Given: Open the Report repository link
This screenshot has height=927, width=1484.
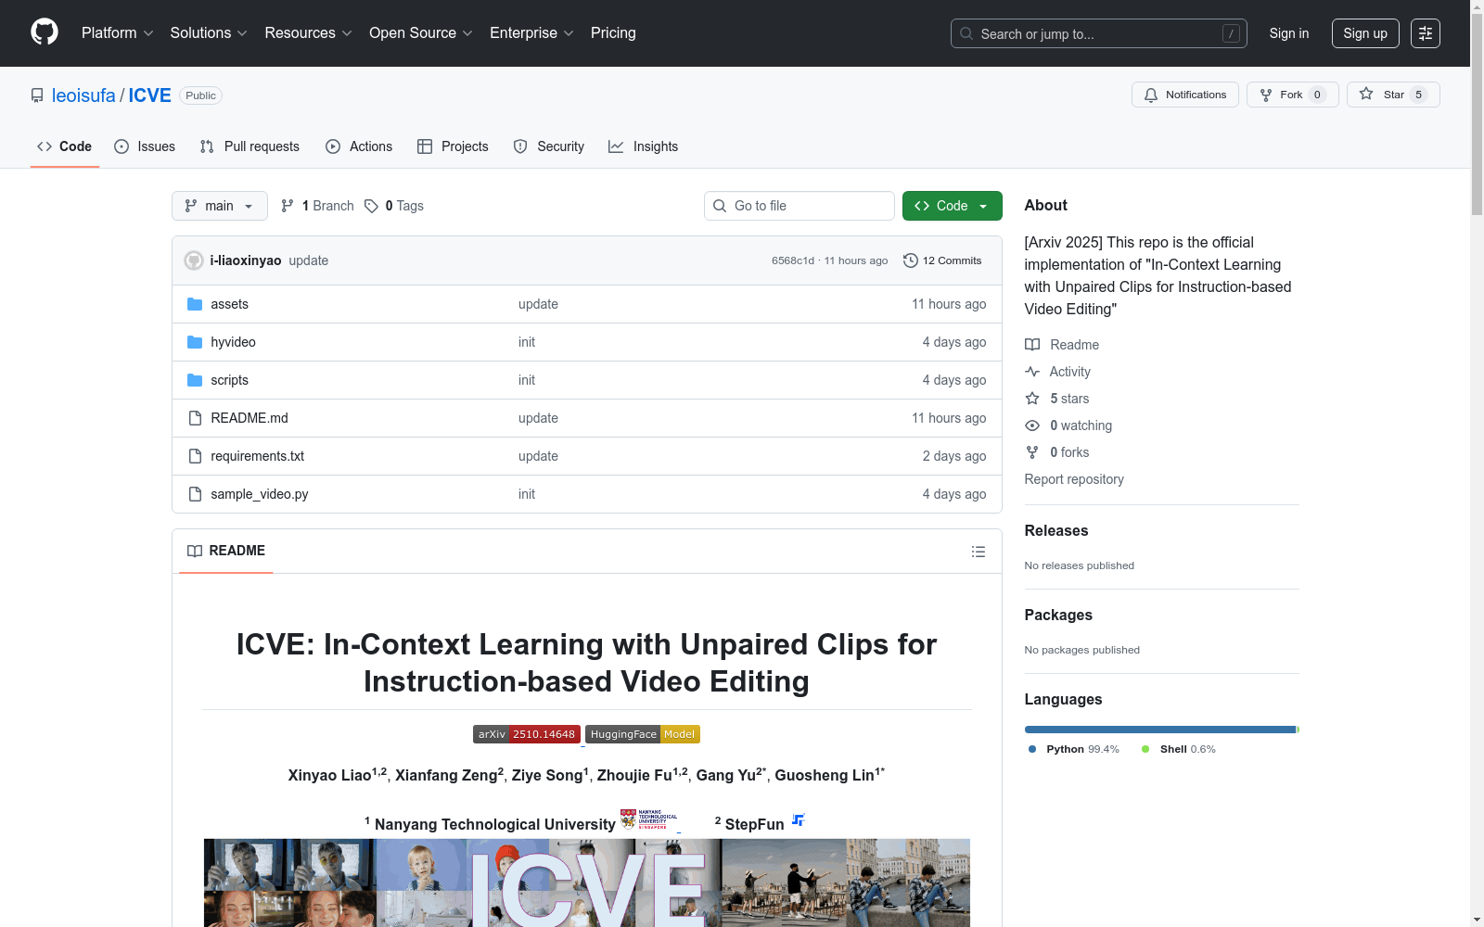Looking at the screenshot, I should coord(1074,479).
